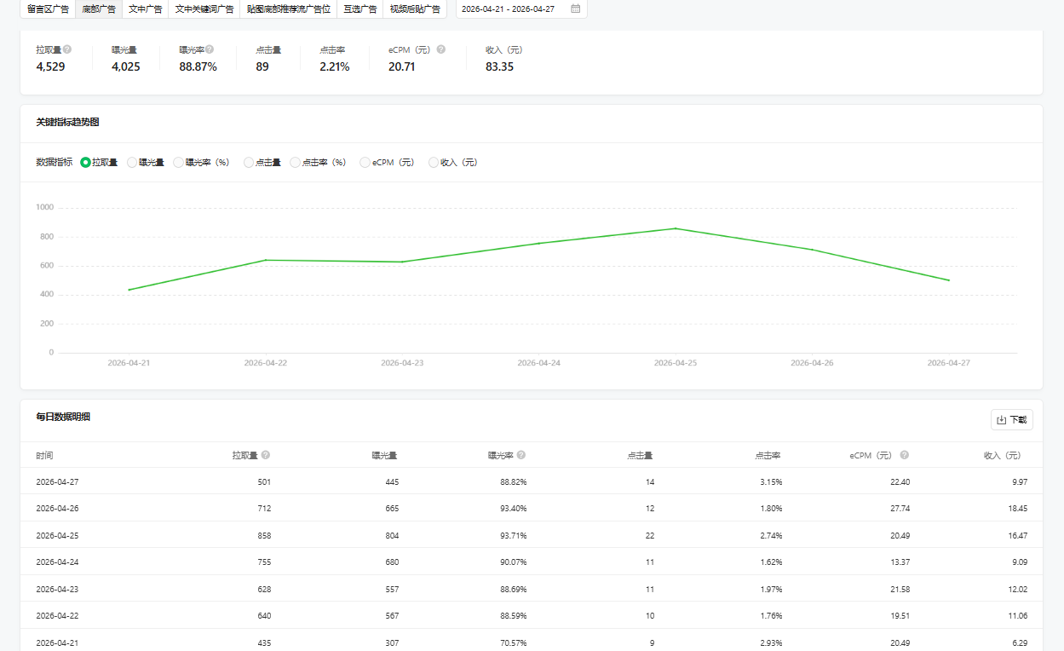
Task: Click help icon next to 曝光率 table header
Action: 521,455
